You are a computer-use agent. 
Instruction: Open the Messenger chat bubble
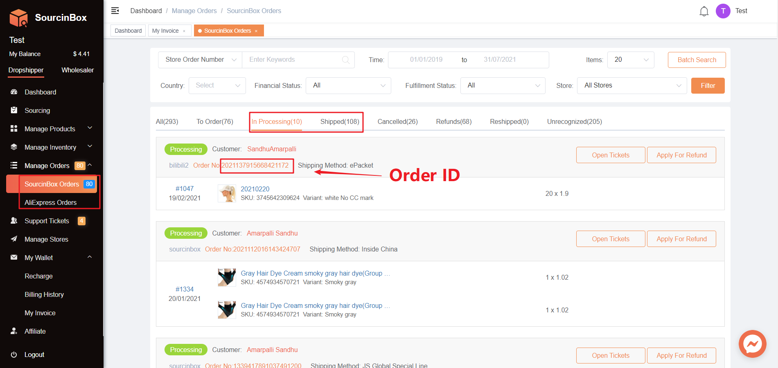coord(752,344)
